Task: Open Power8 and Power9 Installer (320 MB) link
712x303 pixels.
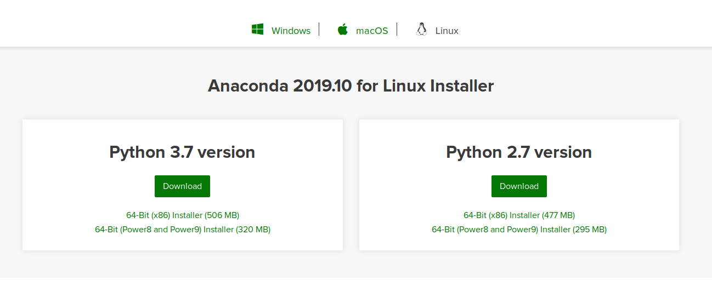Action: pyautogui.click(x=183, y=230)
